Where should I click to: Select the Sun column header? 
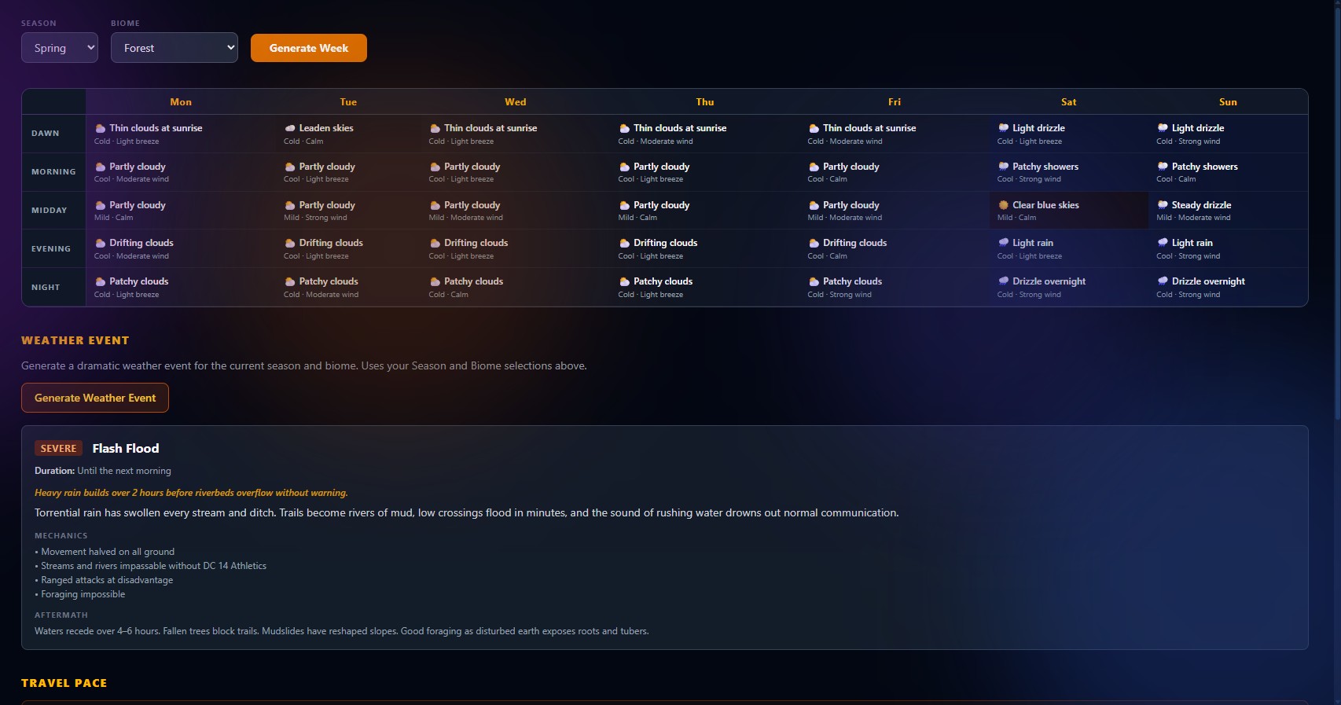[1227, 102]
